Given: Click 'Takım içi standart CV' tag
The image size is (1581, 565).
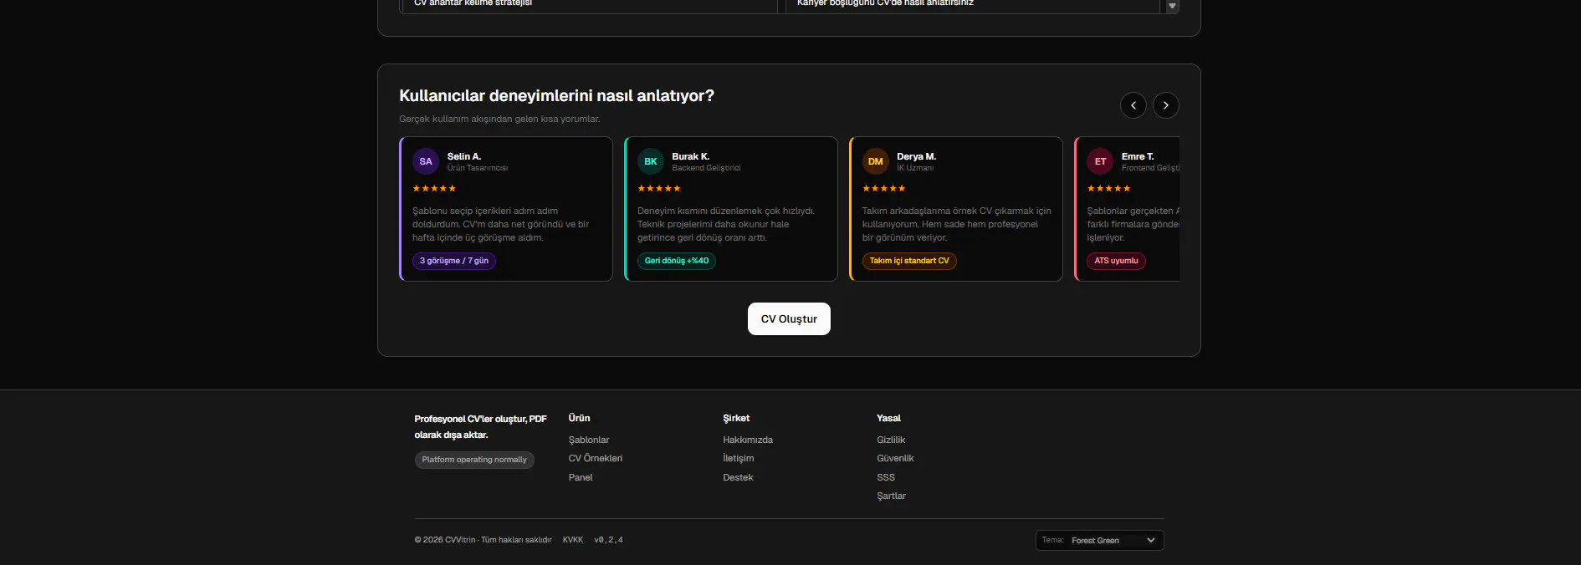Looking at the screenshot, I should (909, 261).
